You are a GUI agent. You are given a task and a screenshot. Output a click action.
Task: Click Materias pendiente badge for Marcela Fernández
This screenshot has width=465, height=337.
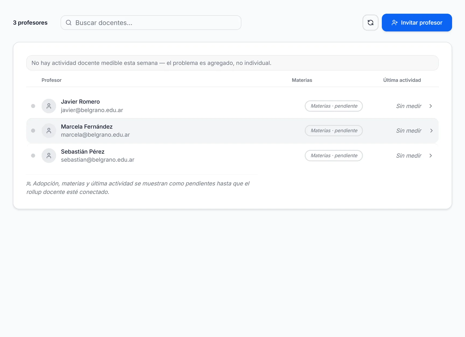tap(334, 130)
